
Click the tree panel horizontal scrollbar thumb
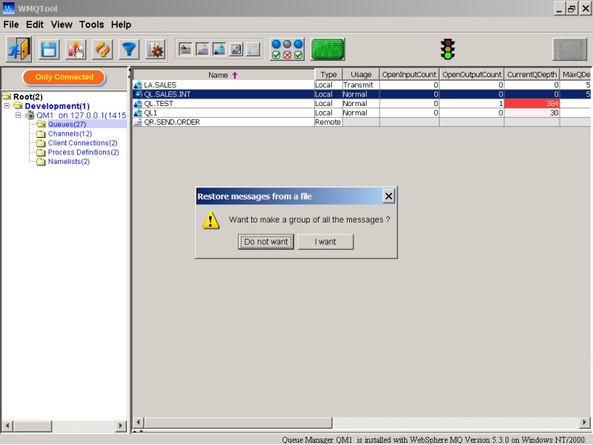33,426
